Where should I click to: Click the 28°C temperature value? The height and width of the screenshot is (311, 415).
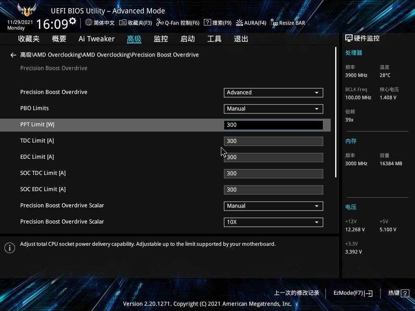[385, 75]
